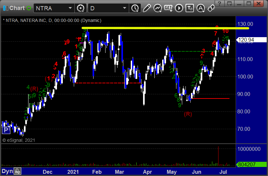Select the pencil drawing tool
Image resolution: width=268 pixels, height=176 pixels.
[x=147, y=8]
